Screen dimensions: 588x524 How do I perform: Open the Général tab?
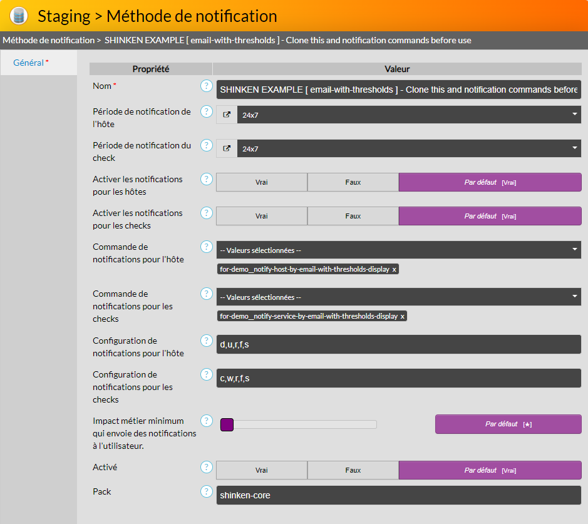click(29, 63)
